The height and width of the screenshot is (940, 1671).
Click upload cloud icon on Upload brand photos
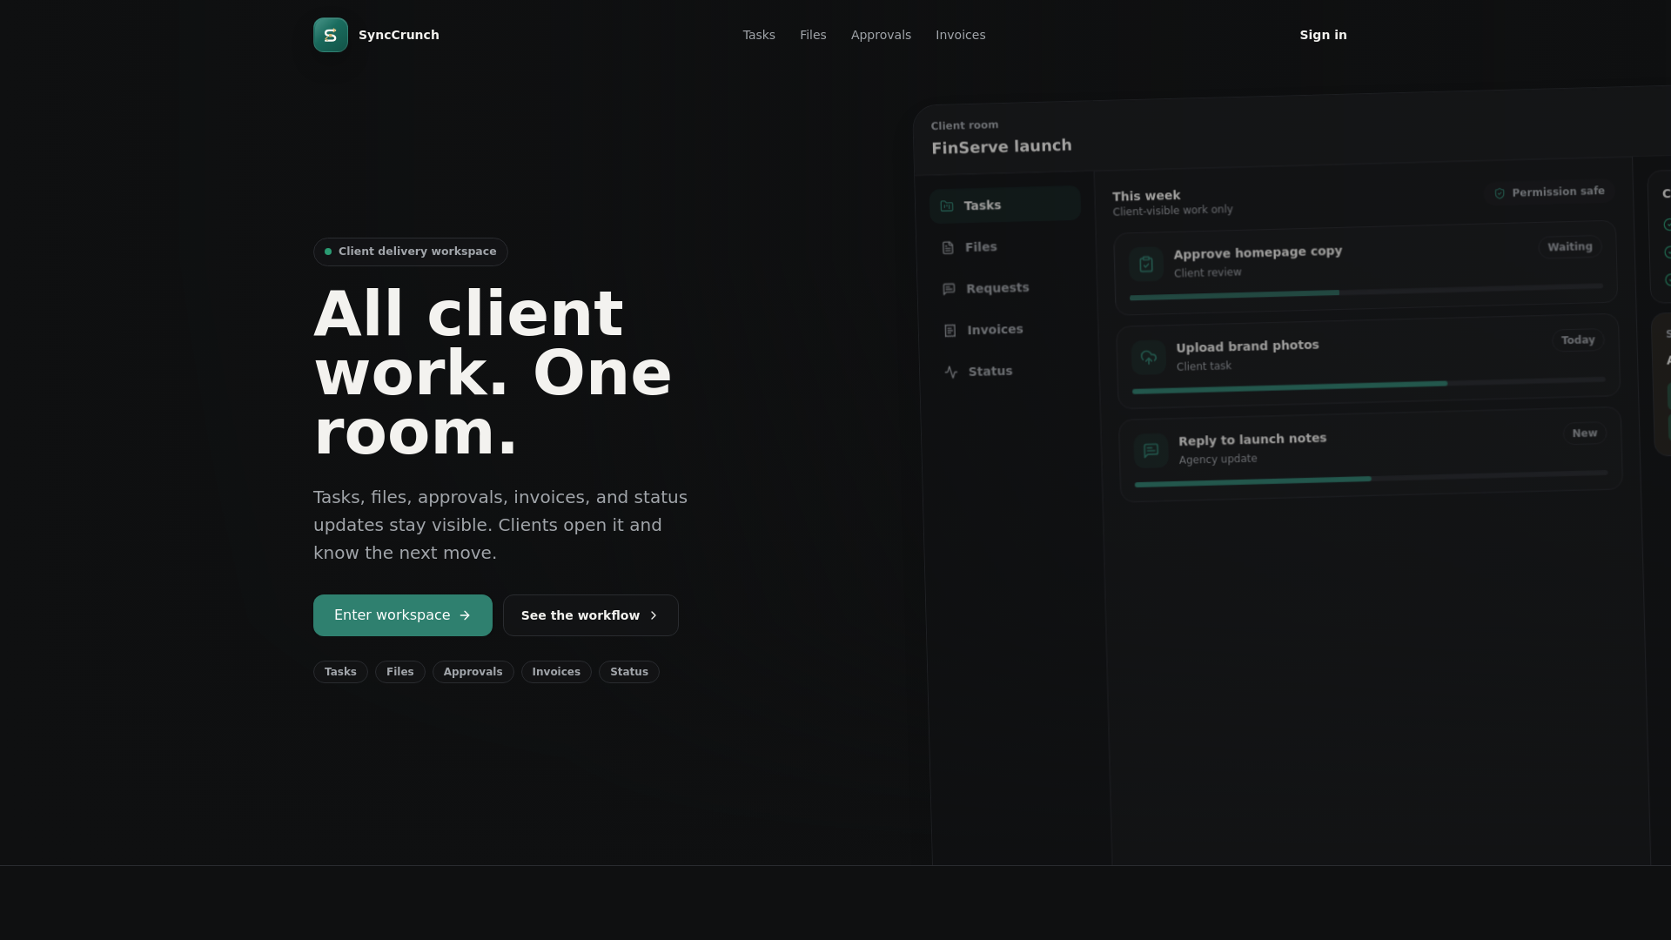(1149, 357)
